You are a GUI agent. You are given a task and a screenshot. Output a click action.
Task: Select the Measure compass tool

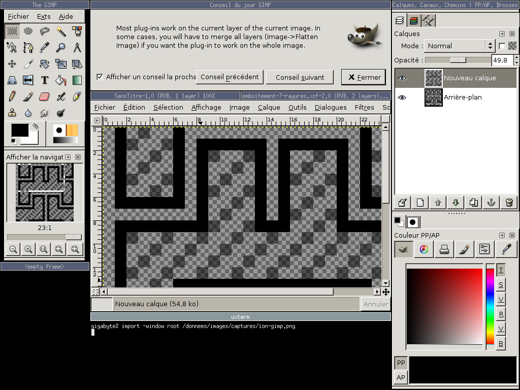click(77, 47)
